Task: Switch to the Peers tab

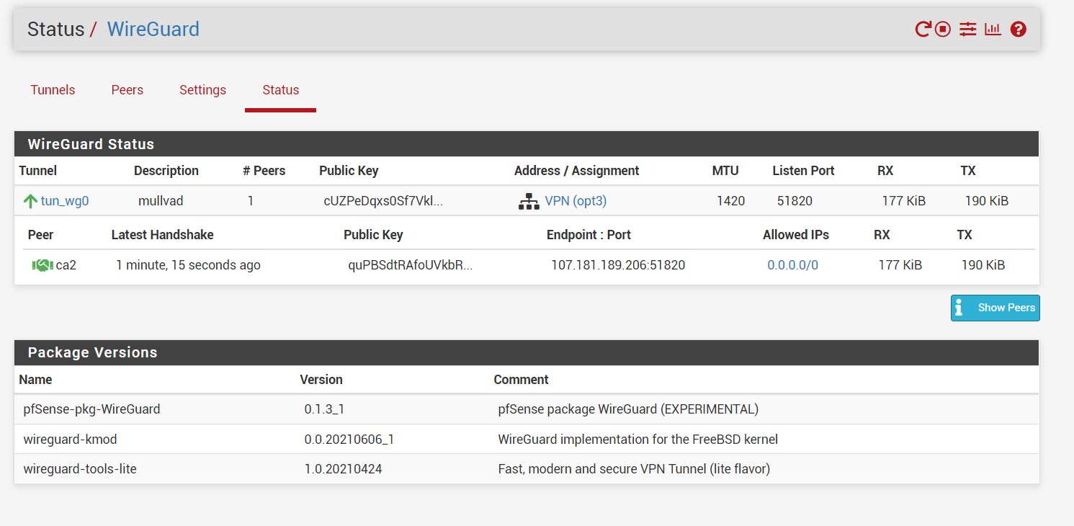Action: click(x=127, y=90)
